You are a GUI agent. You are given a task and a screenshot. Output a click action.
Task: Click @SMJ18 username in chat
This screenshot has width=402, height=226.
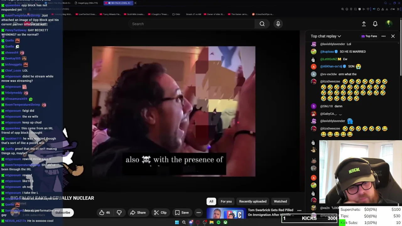tap(326, 106)
